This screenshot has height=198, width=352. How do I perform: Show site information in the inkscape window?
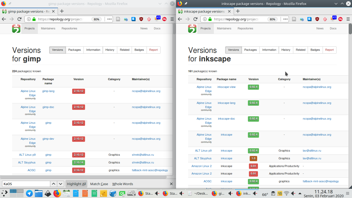click(x=204, y=19)
